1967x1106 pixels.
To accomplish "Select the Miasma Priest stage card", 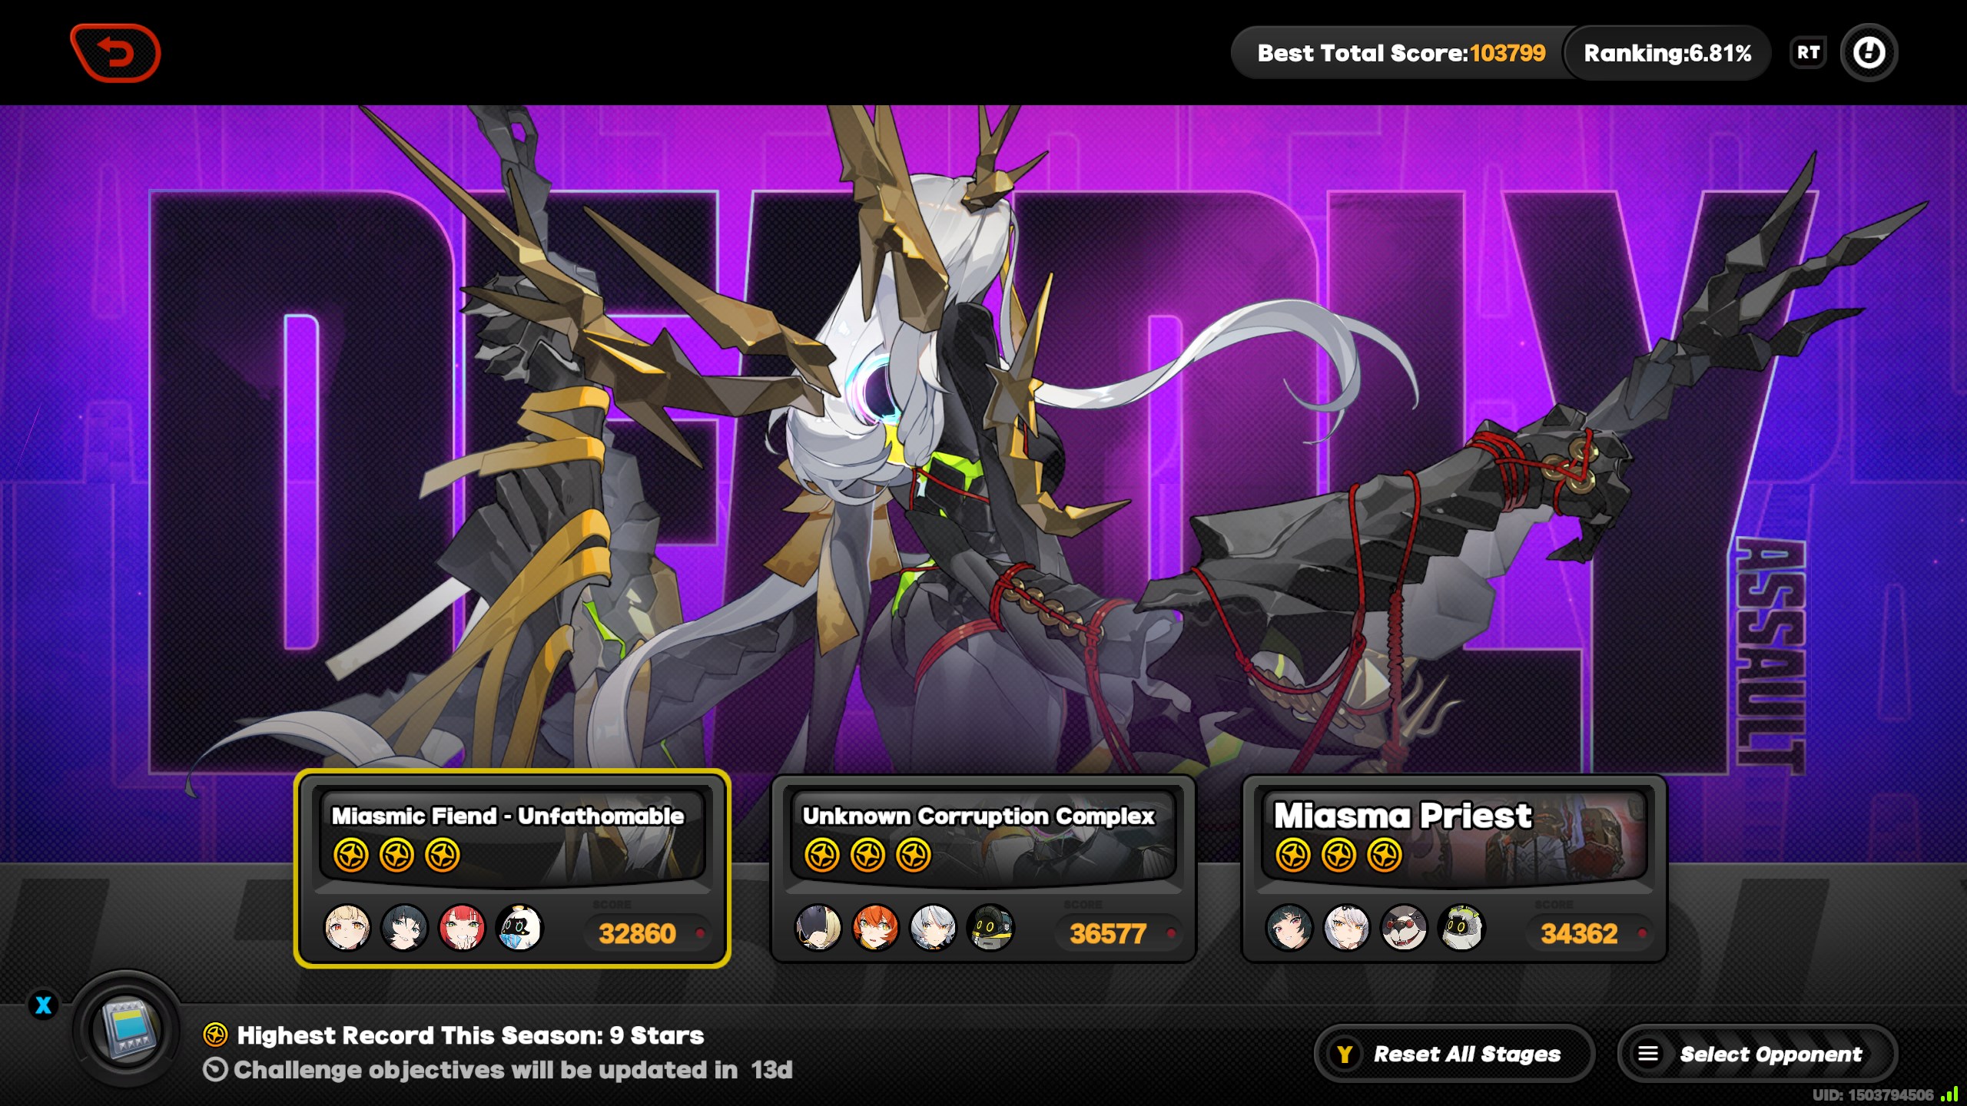I will (1454, 868).
